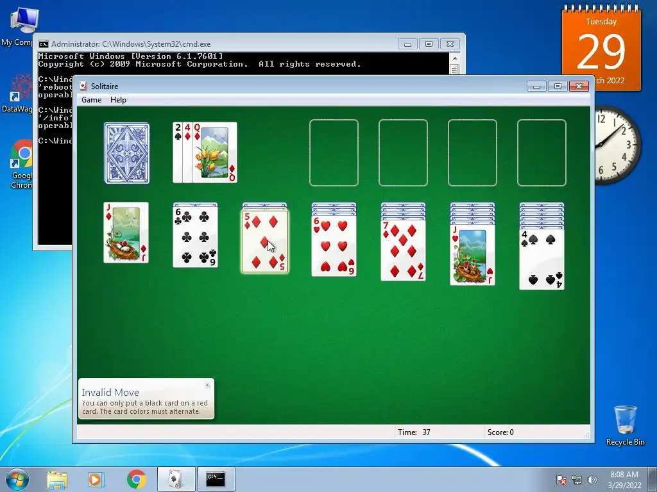This screenshot has width=657, height=492.
Task: Click the analog clock desktop gadget
Action: tap(618, 145)
